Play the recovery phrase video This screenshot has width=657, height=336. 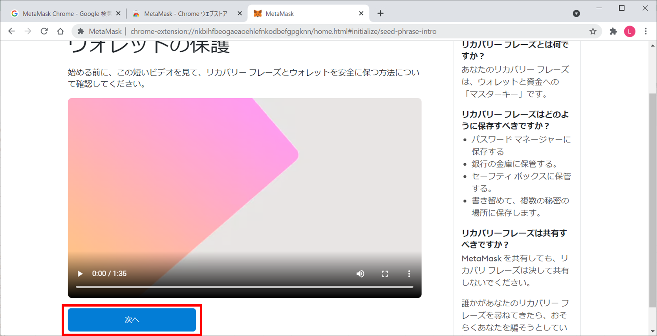click(80, 274)
